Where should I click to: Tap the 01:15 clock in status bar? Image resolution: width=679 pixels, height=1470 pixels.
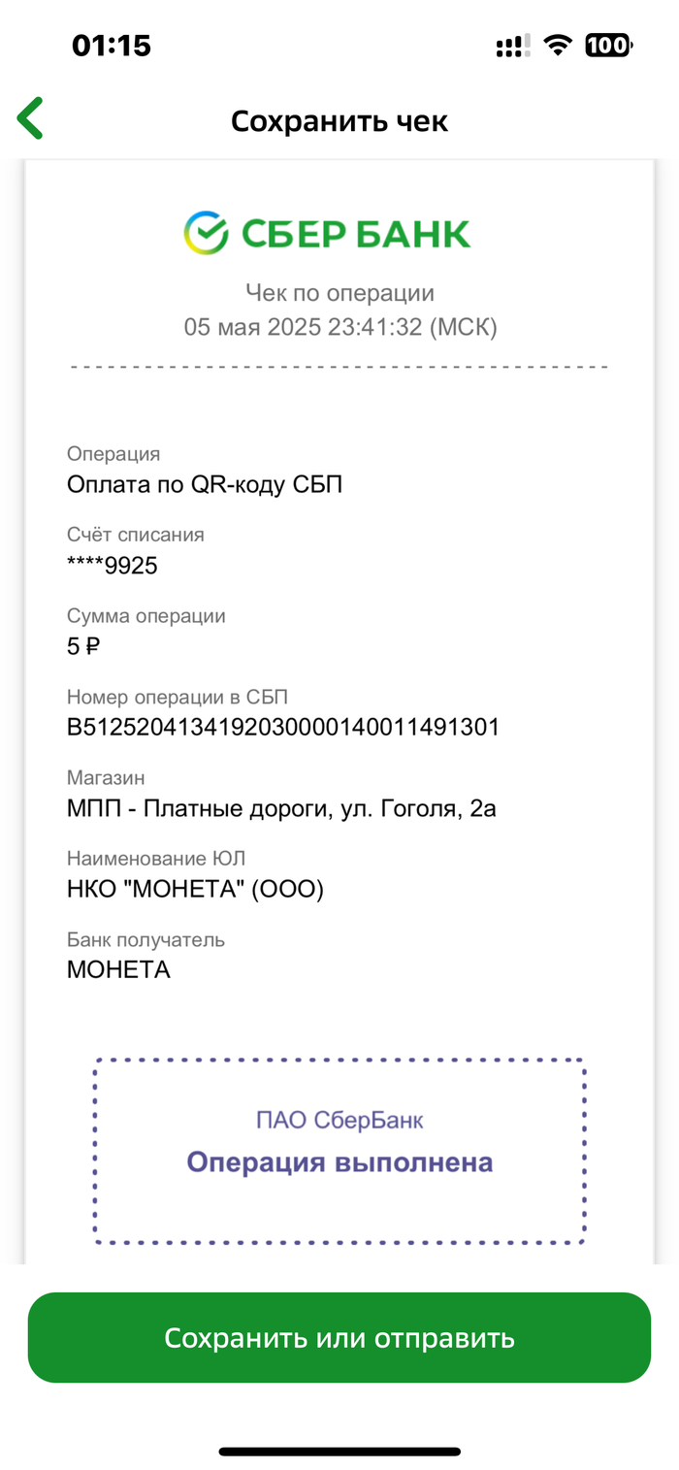coord(112,46)
